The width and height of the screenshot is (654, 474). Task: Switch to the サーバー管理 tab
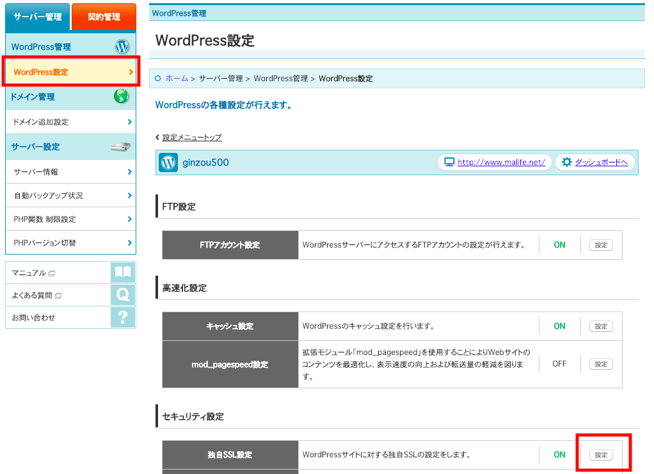38,17
